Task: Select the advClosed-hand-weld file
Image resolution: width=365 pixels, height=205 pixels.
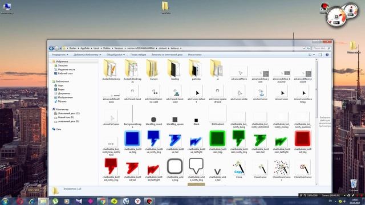Action: click(x=175, y=94)
